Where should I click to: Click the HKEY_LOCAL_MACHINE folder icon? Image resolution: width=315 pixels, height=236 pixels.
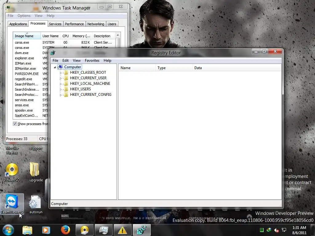pyautogui.click(x=66, y=84)
